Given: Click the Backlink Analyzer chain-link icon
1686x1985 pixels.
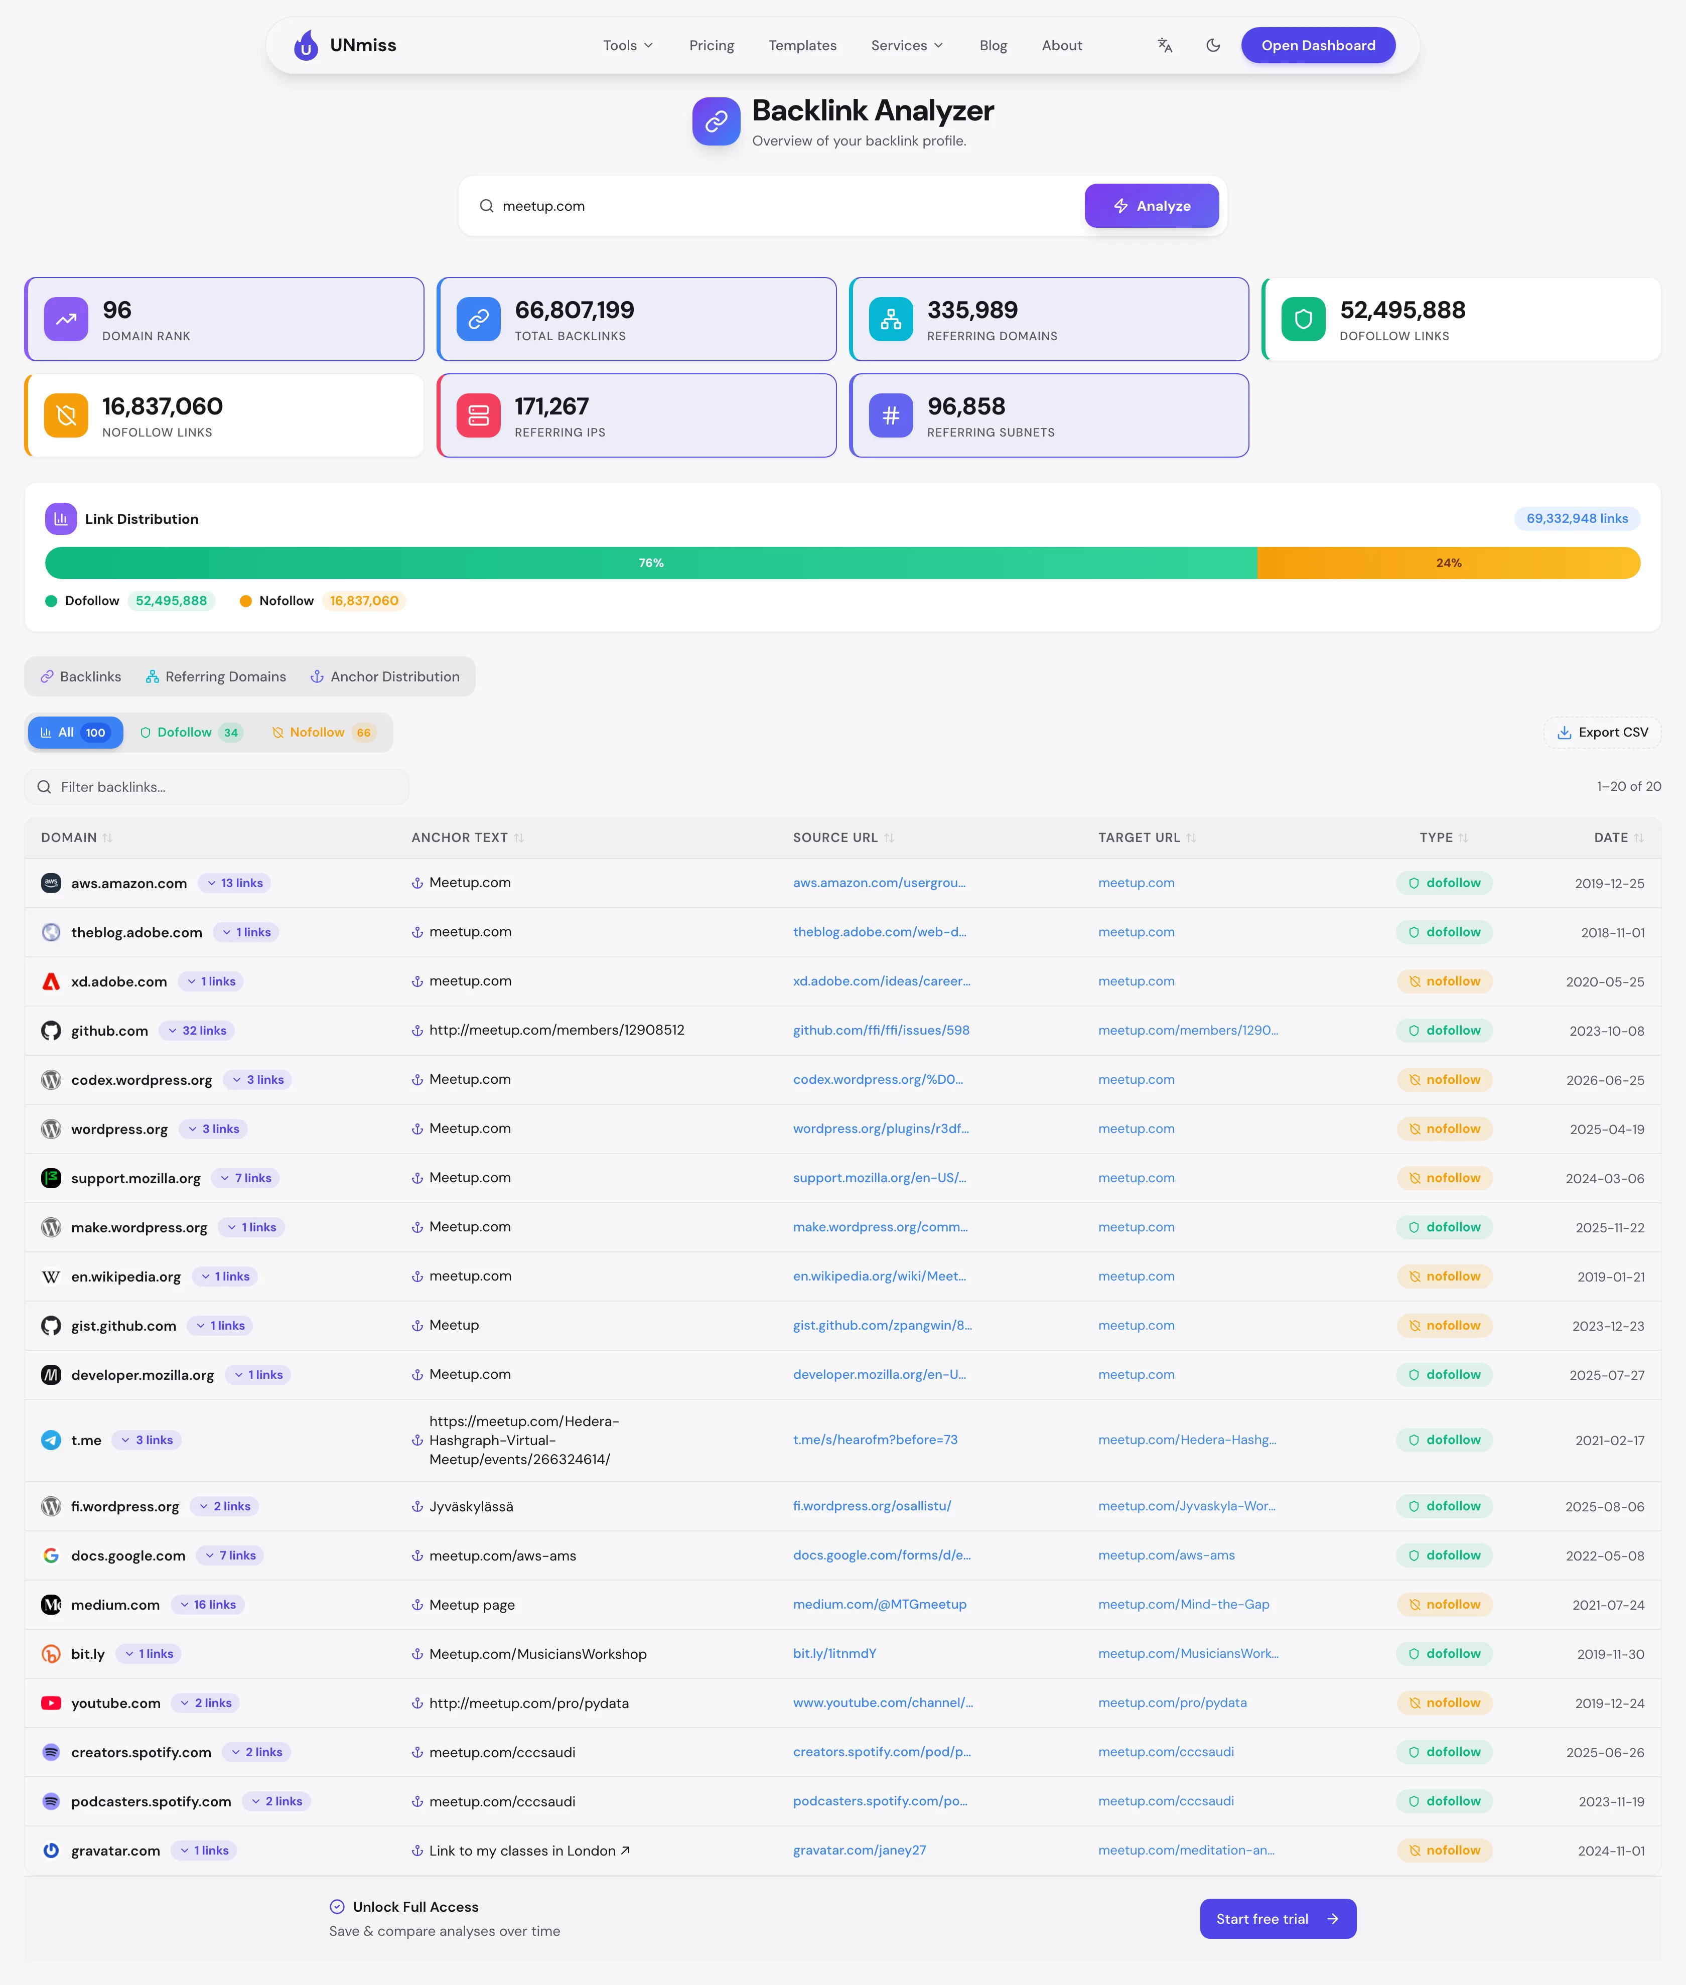Looking at the screenshot, I should click(x=716, y=121).
